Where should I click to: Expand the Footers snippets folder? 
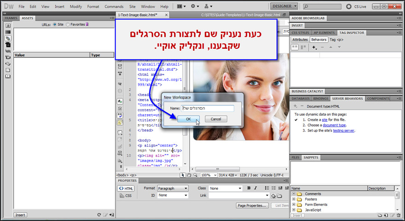pos(294,199)
